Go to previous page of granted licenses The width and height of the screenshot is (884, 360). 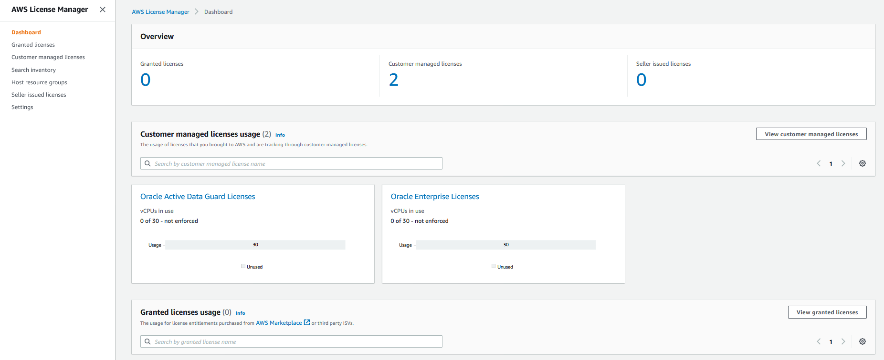(x=819, y=341)
